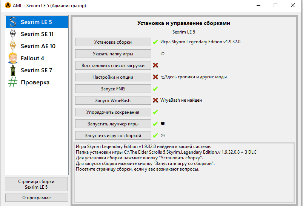Open Настройки и опции
Screen dimensions: 303x206
(x=113, y=77)
